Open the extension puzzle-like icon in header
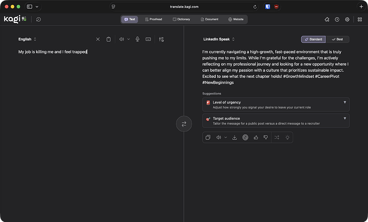 (327, 20)
